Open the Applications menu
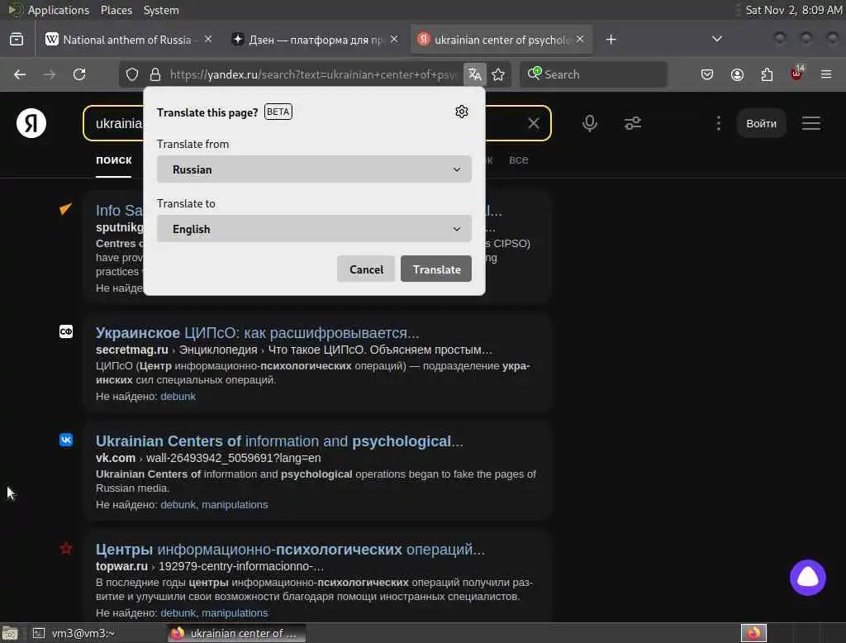 [x=58, y=10]
